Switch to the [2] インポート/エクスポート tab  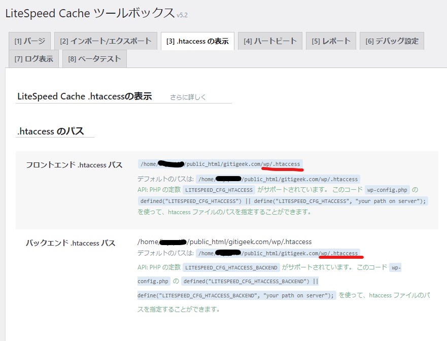[106, 41]
